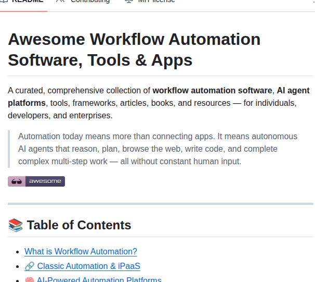Open the README tab

pyautogui.click(x=22, y=3)
